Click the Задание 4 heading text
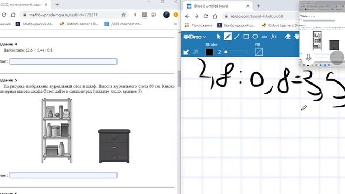The image size is (345, 194). click(8, 44)
